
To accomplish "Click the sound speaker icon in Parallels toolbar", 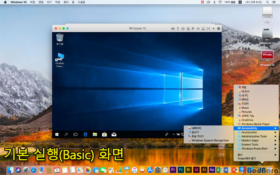I will (x=198, y=28).
